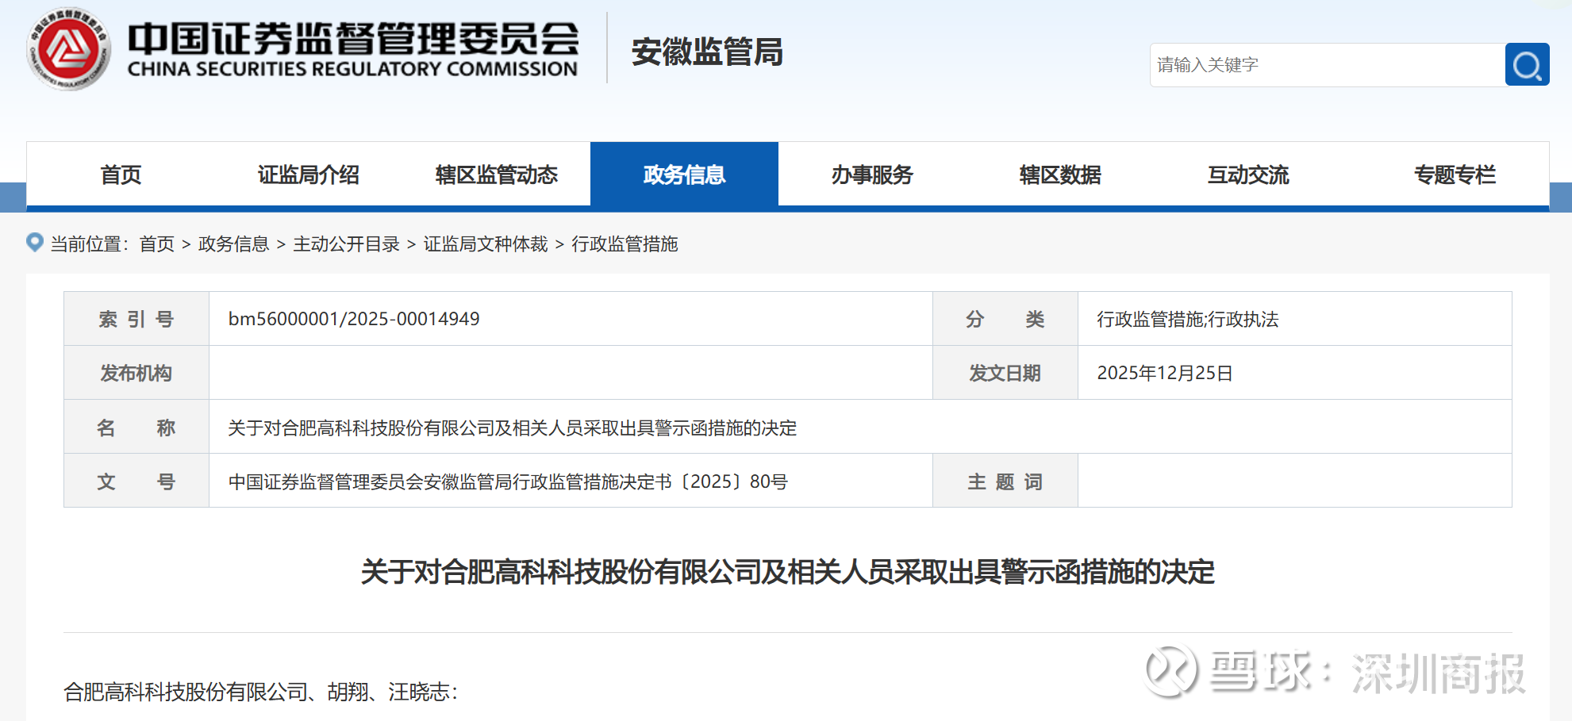1572x721 pixels.
Task: Follow the 政务信息 breadcrumb link
Action: 234,244
